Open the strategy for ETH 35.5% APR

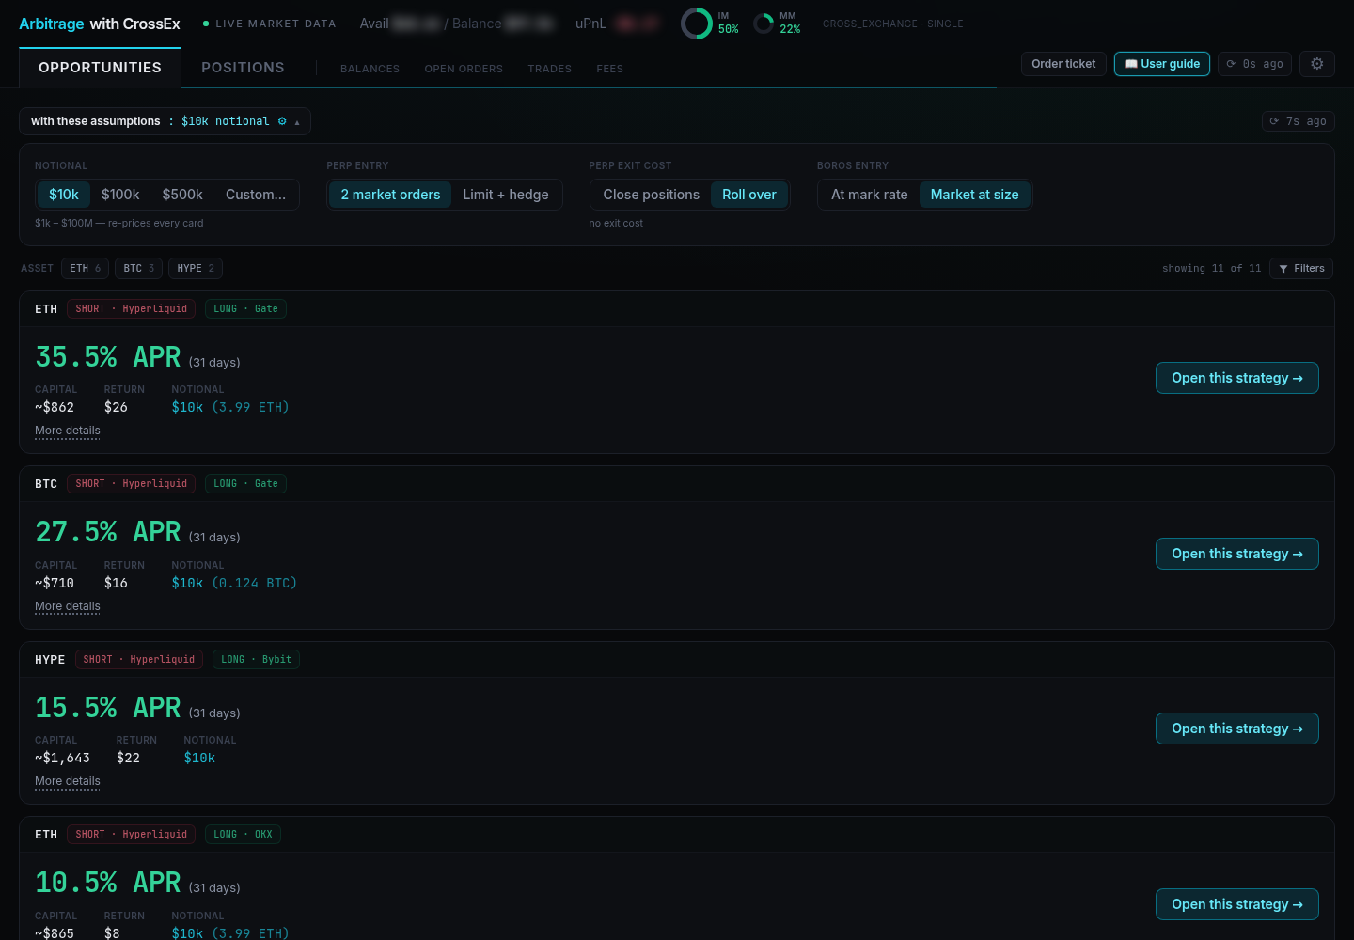(x=1237, y=378)
